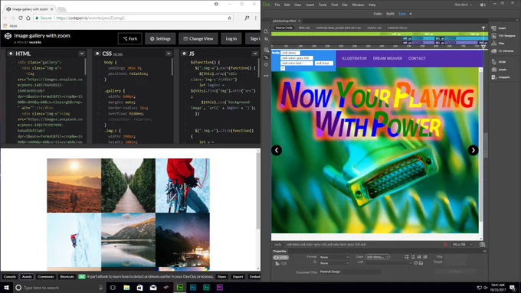Open the ID dropdown in Properties

click(334, 263)
